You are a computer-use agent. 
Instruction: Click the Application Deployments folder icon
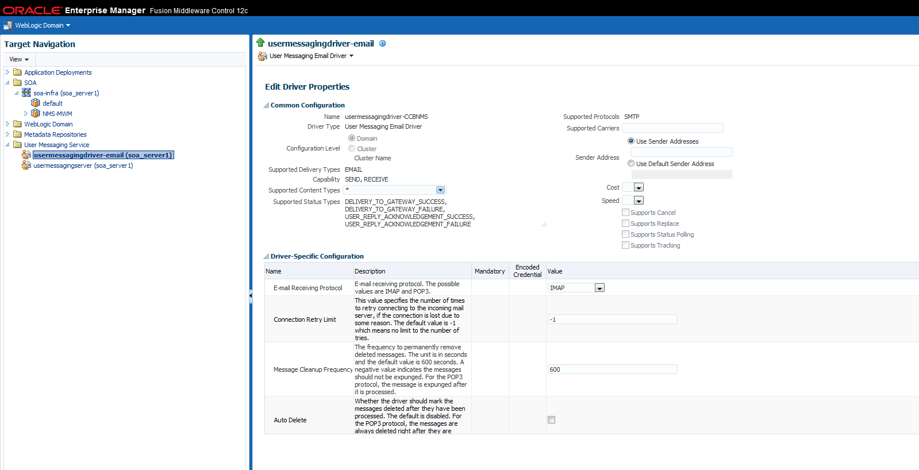coord(17,72)
